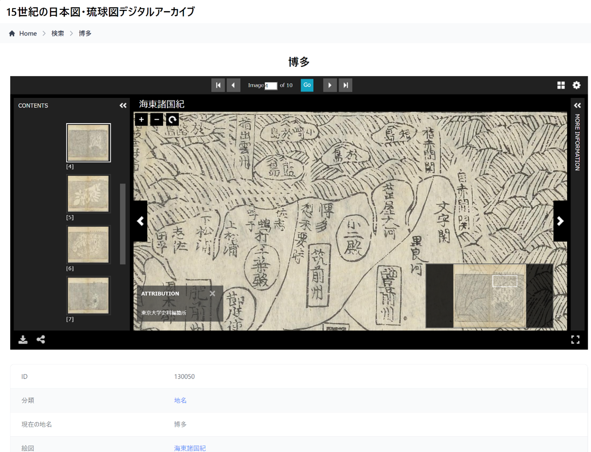Click the image number input field

coord(271,86)
